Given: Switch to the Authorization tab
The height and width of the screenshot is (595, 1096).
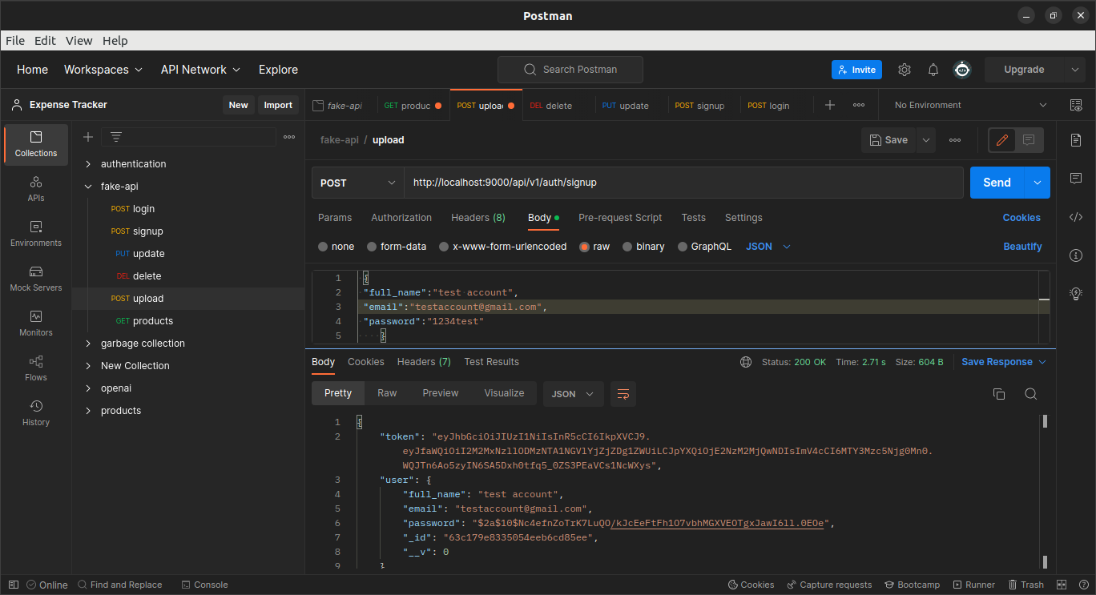Looking at the screenshot, I should point(401,218).
